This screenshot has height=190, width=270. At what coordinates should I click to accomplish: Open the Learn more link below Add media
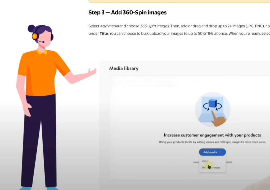point(196,162)
